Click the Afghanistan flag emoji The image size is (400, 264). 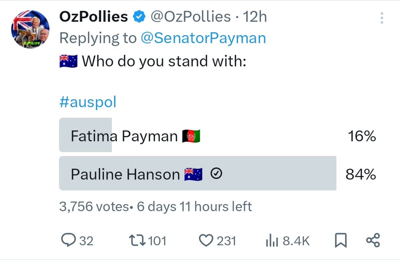[191, 136]
